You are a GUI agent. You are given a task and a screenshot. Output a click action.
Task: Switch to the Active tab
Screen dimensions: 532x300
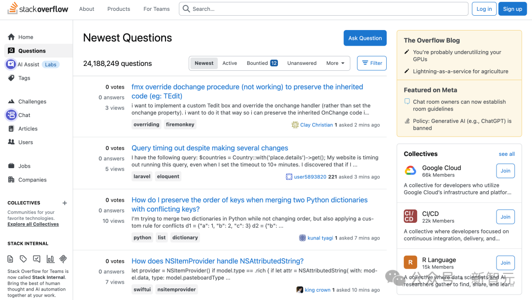point(230,63)
